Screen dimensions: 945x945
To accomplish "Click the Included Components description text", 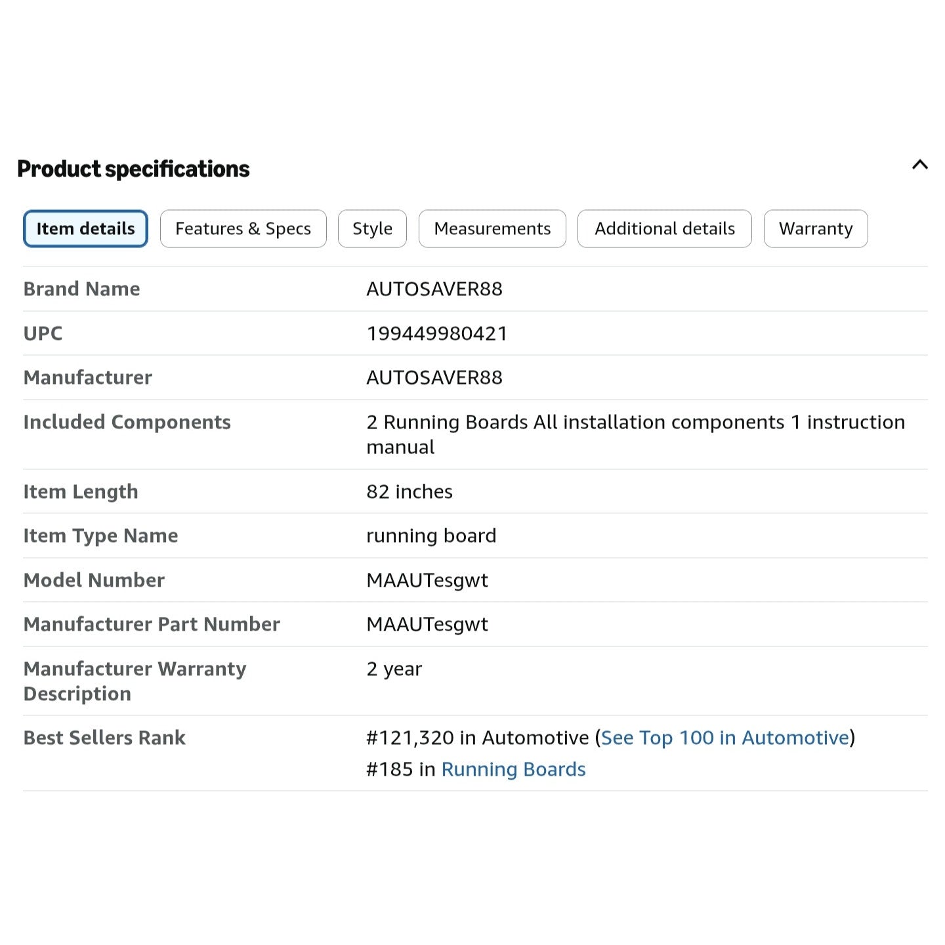I will [635, 434].
